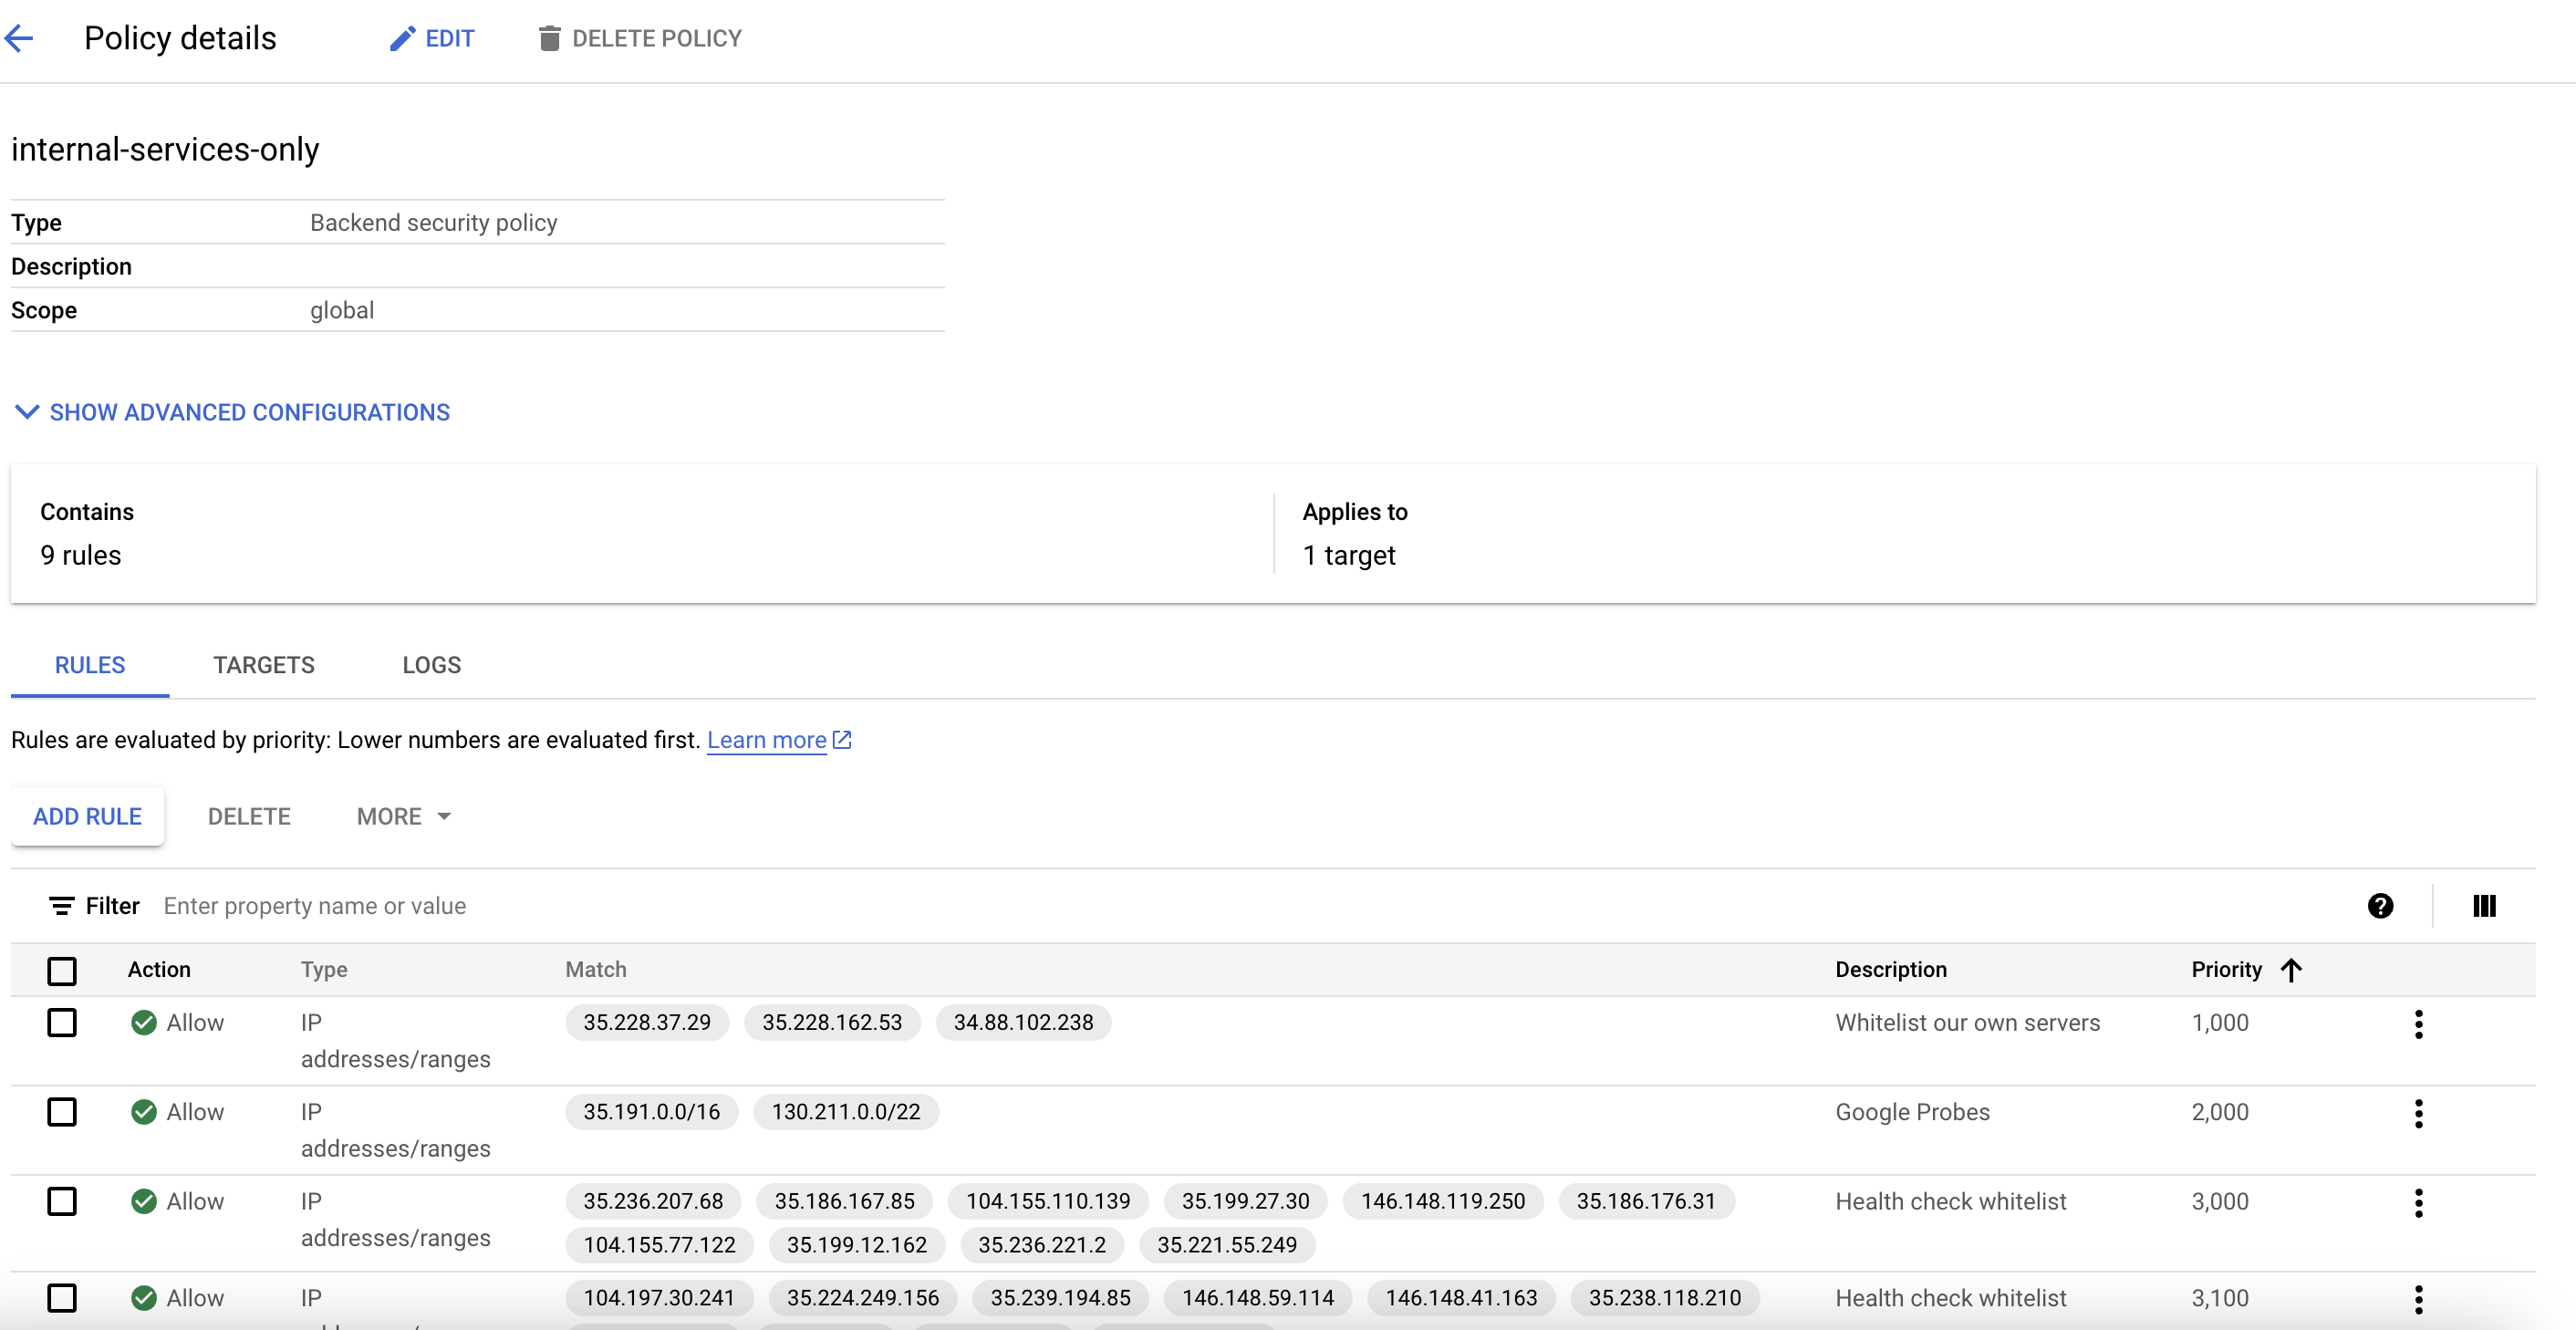This screenshot has height=1330, width=2576.
Task: Click the 104.155.110.139 IP chip
Action: 1048,1202
